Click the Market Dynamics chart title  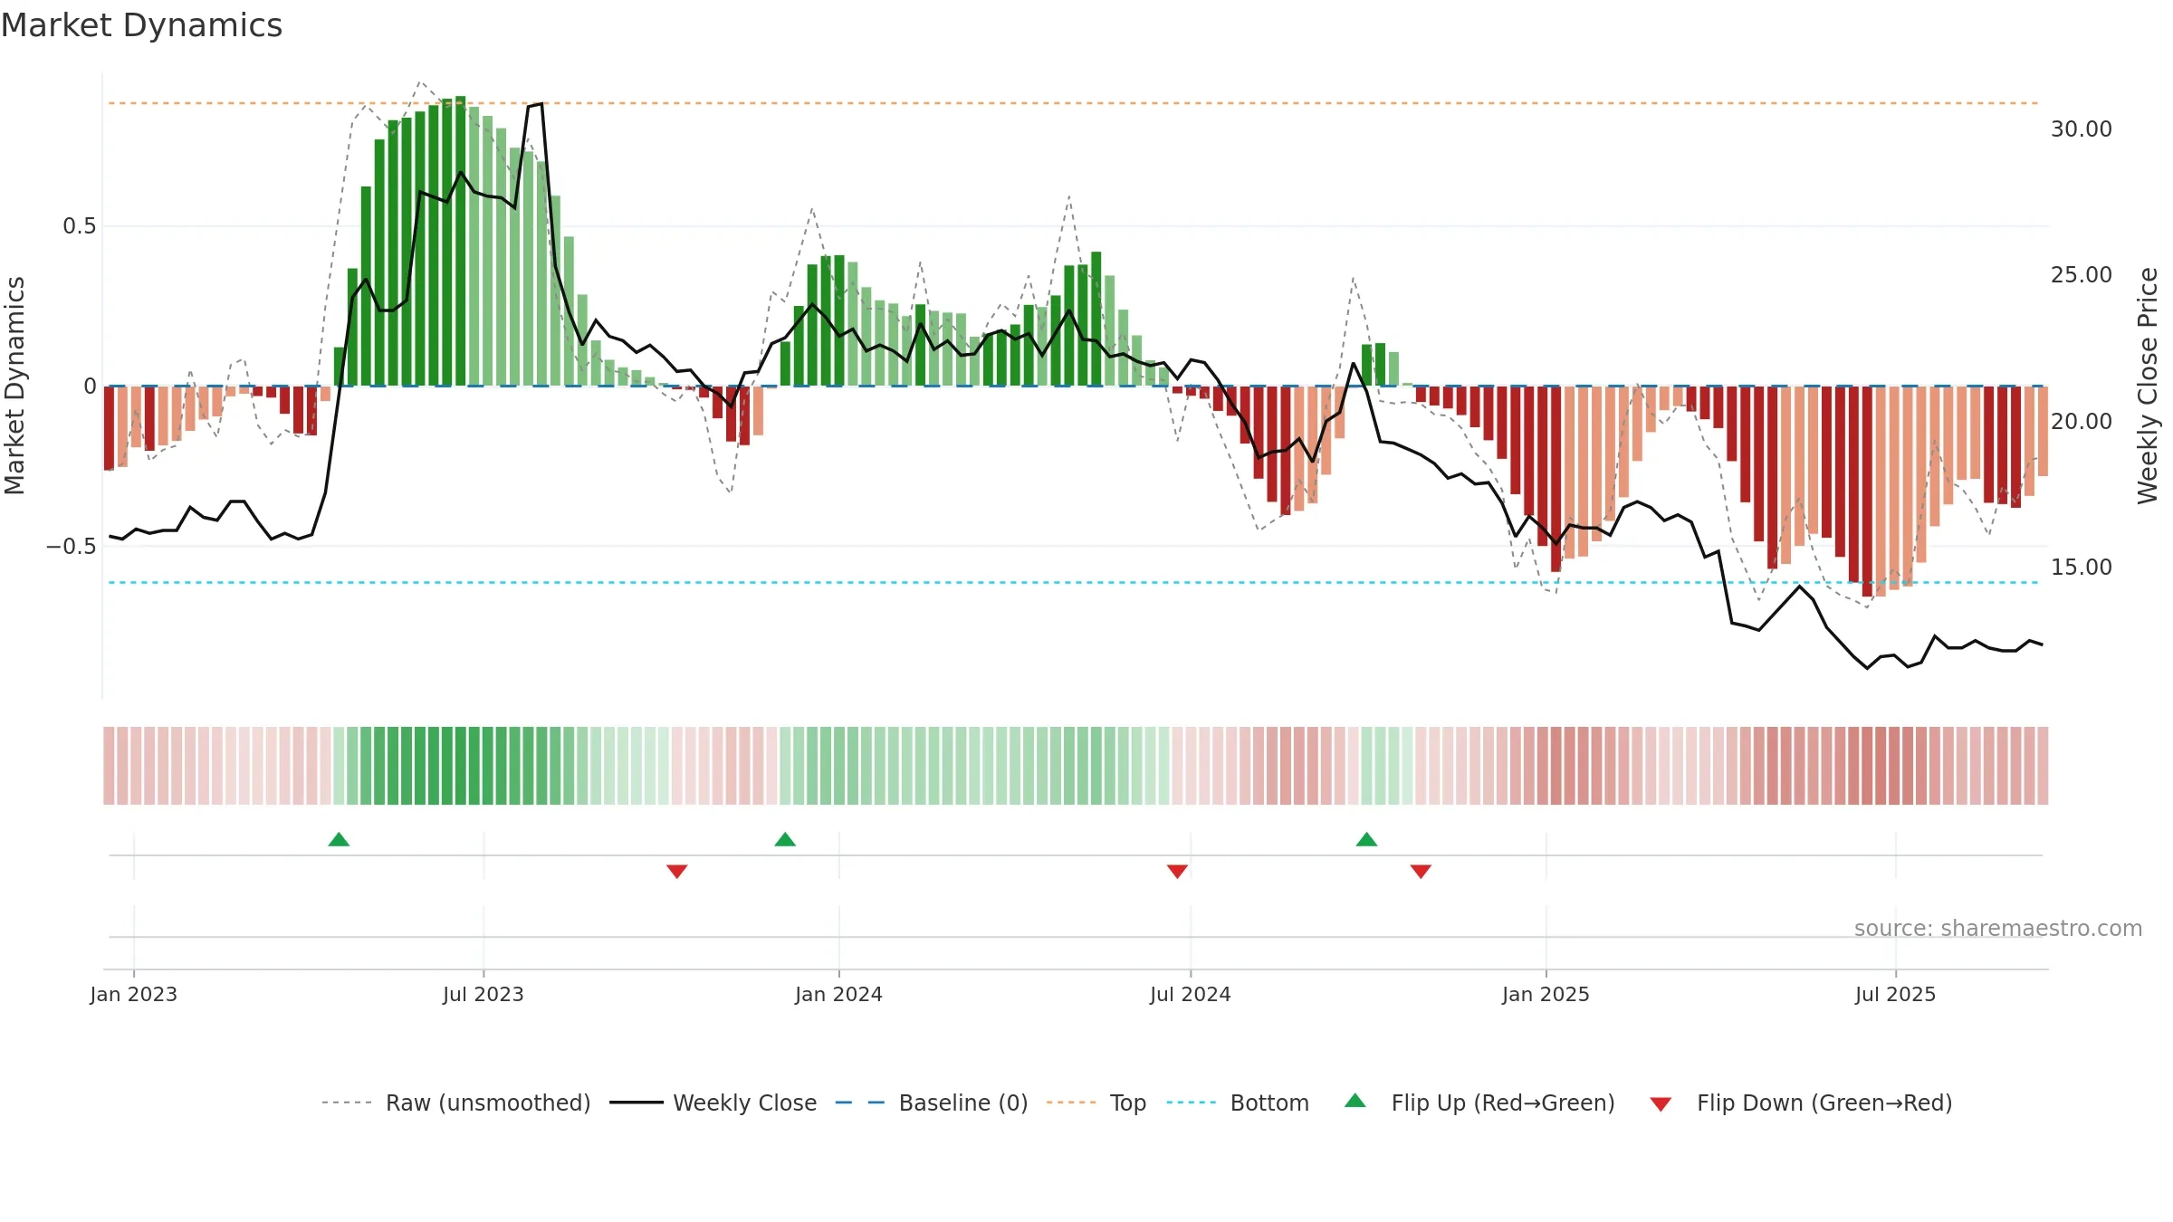coord(141,25)
